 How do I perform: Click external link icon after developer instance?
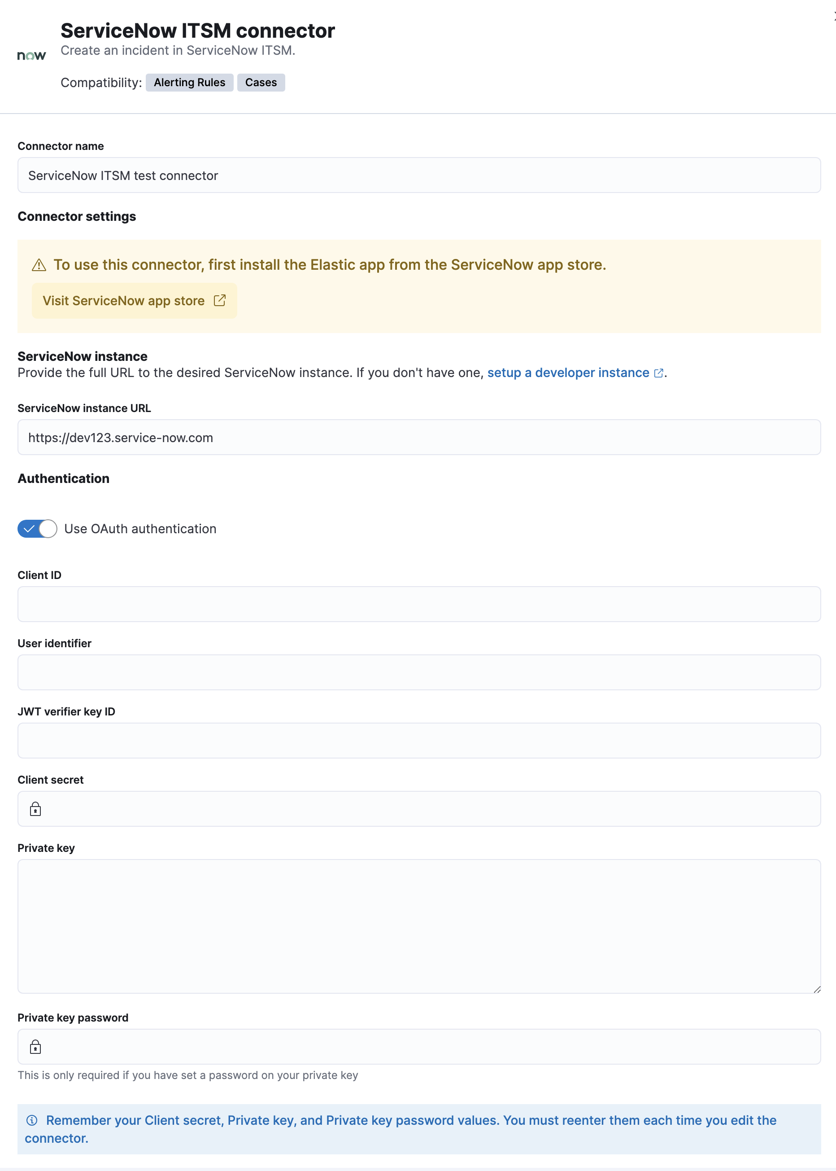[x=658, y=373]
